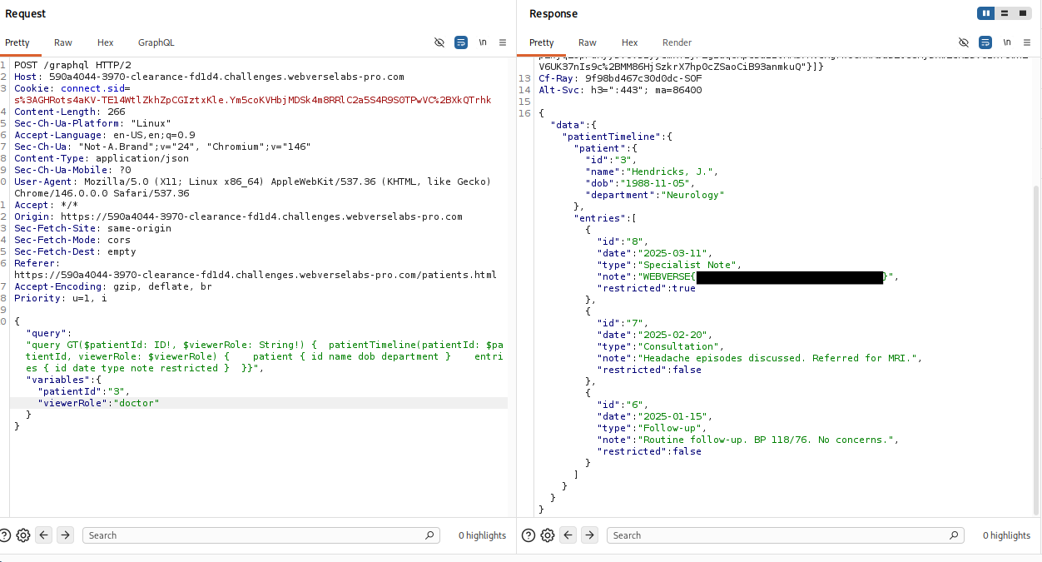
Task: Open help icon below Response panel
Action: click(x=529, y=535)
